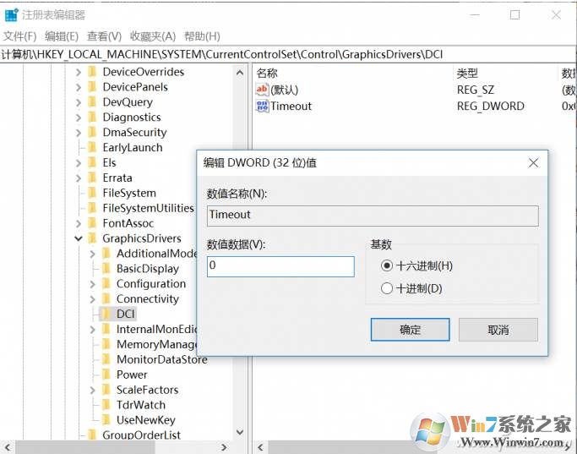Click the MonitorDataStore folder icon
The image size is (577, 454).
[106, 359]
